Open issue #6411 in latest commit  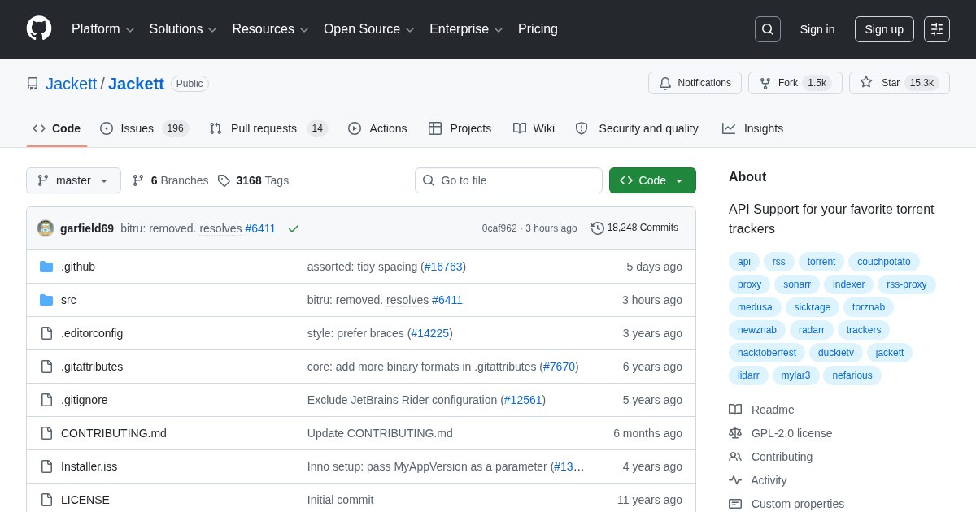(x=260, y=228)
